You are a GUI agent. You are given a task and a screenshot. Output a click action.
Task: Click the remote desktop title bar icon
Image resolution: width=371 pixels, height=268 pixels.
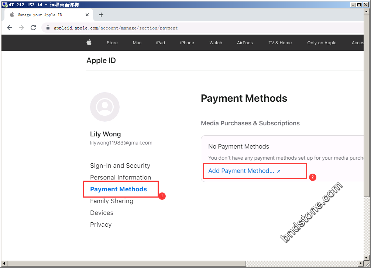5,4
